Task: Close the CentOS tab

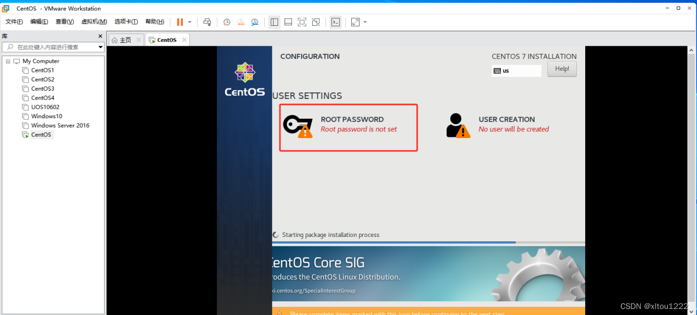Action: [184, 40]
